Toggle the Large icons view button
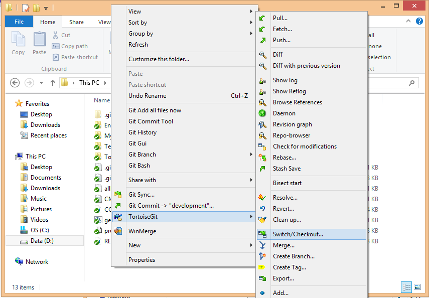Screen dimensions: 429x298 coord(417,287)
